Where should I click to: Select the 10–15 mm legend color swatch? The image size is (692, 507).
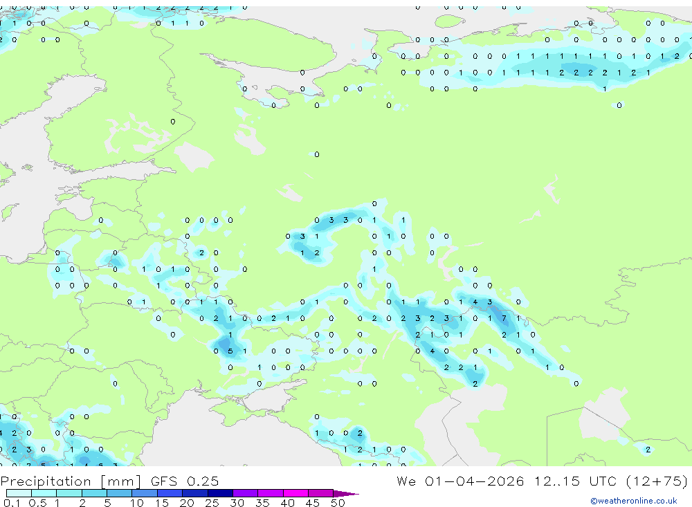click(145, 493)
